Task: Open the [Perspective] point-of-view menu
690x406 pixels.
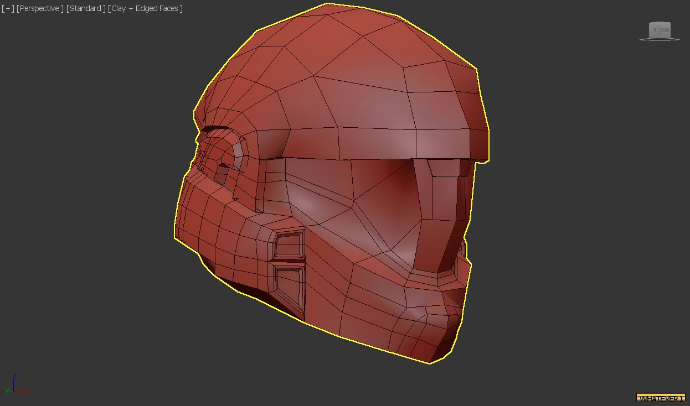Action: point(40,8)
